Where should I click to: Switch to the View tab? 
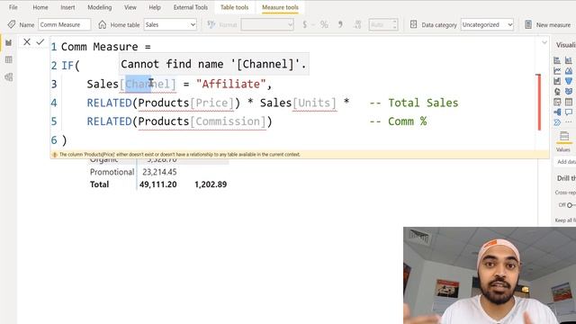coord(130,7)
